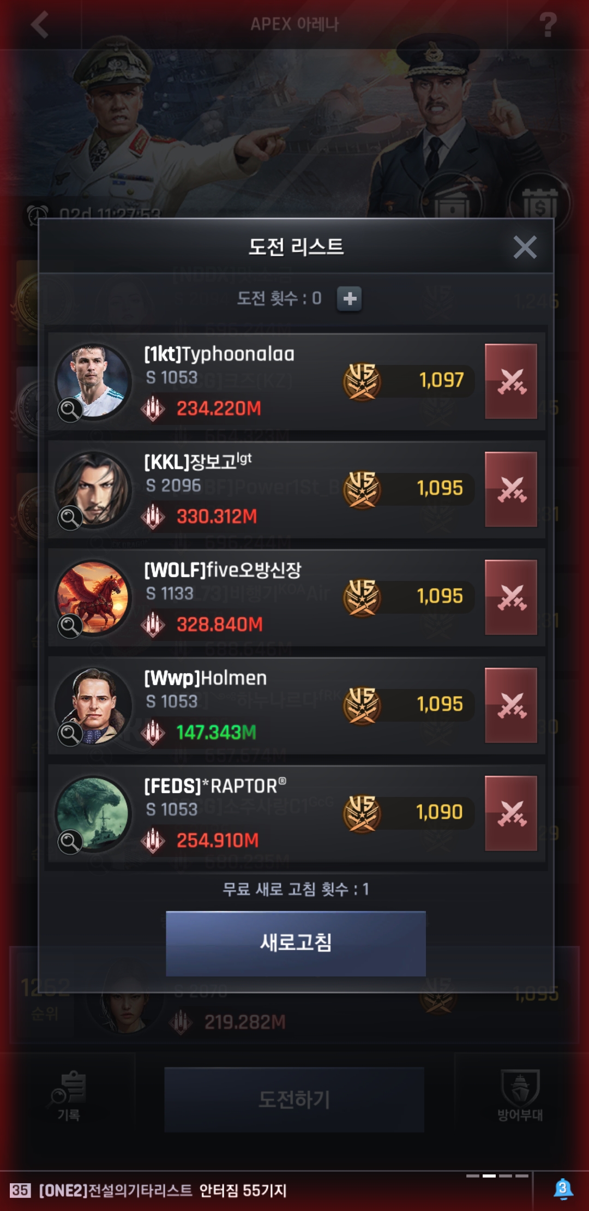Tap magnifier on [FEDS]*RAPTOR avatar
The height and width of the screenshot is (1211, 589).
pyautogui.click(x=70, y=842)
